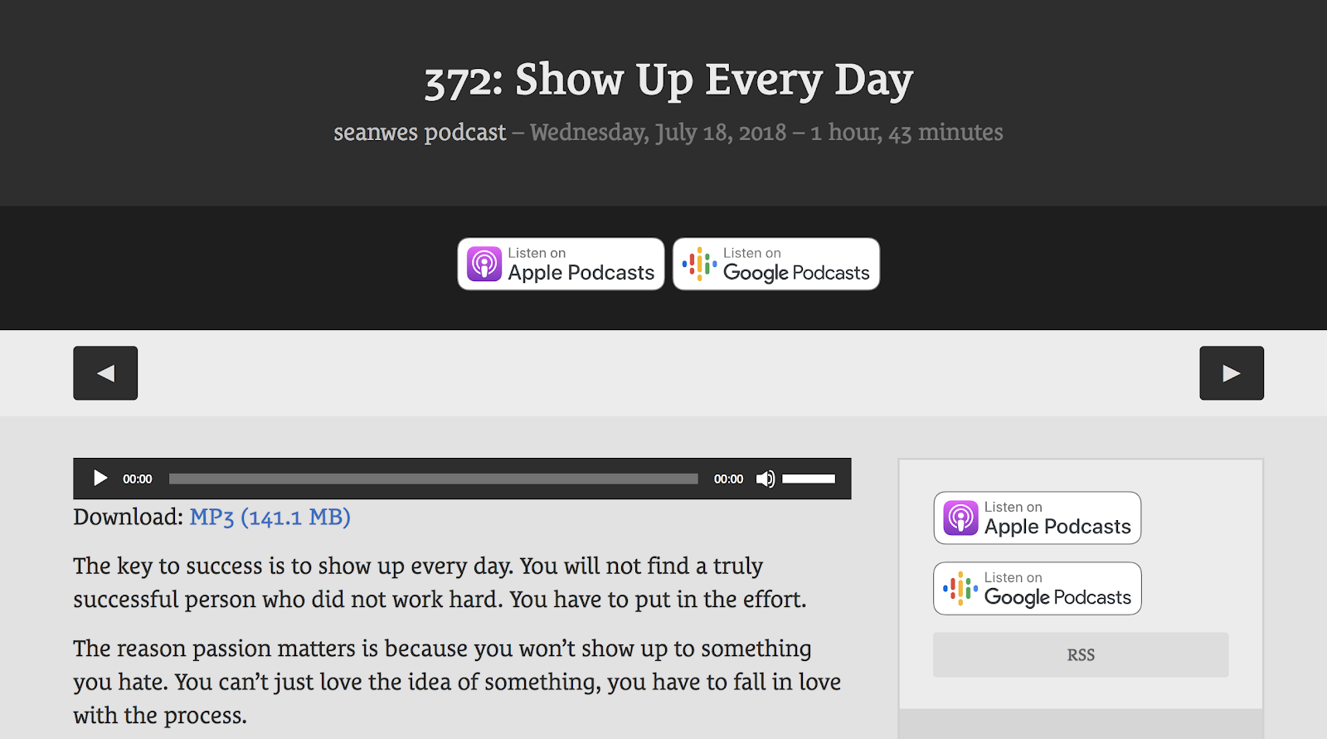Click the paragraph starting "The reason passion matters"
This screenshot has height=739, width=1327.
point(456,681)
